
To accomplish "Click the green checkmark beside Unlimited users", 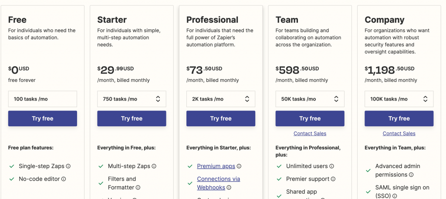I will [279, 166].
